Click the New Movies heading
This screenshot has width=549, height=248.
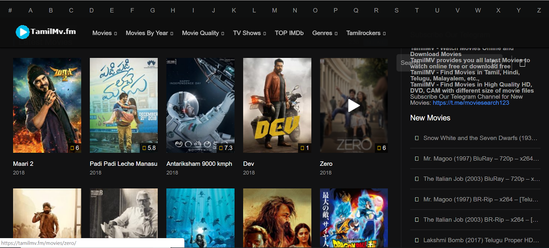tap(430, 118)
